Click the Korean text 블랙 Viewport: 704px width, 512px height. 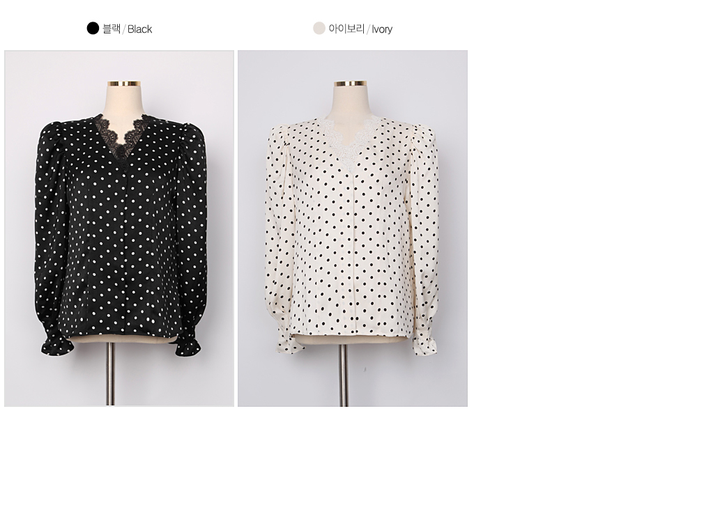click(x=112, y=29)
